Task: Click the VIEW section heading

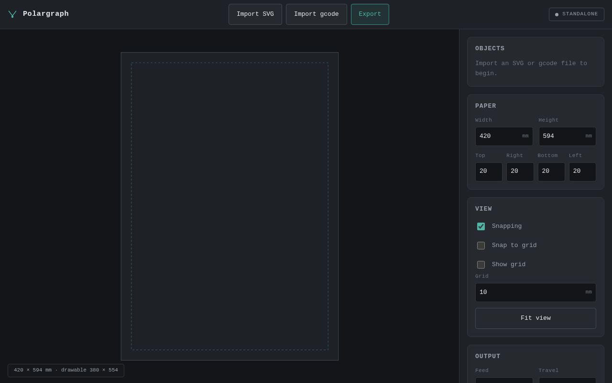Action: click(483, 209)
